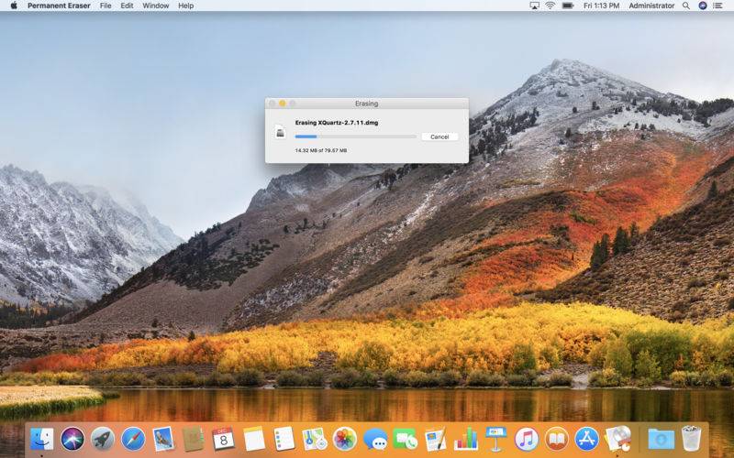Check the battery status icon

568,5
